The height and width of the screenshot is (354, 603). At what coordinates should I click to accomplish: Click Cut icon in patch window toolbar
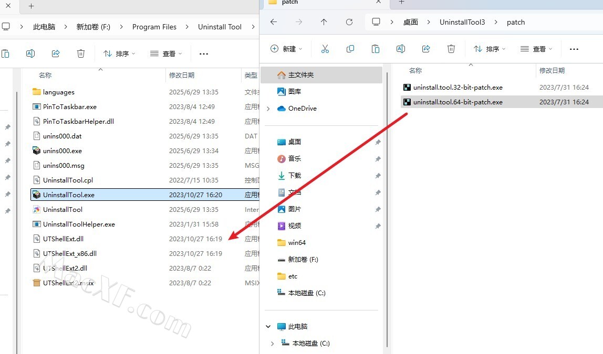[x=325, y=49]
